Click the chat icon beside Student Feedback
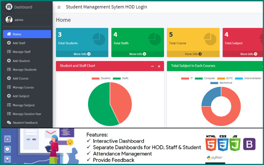This screenshot has height=165, width=264. 9,123
